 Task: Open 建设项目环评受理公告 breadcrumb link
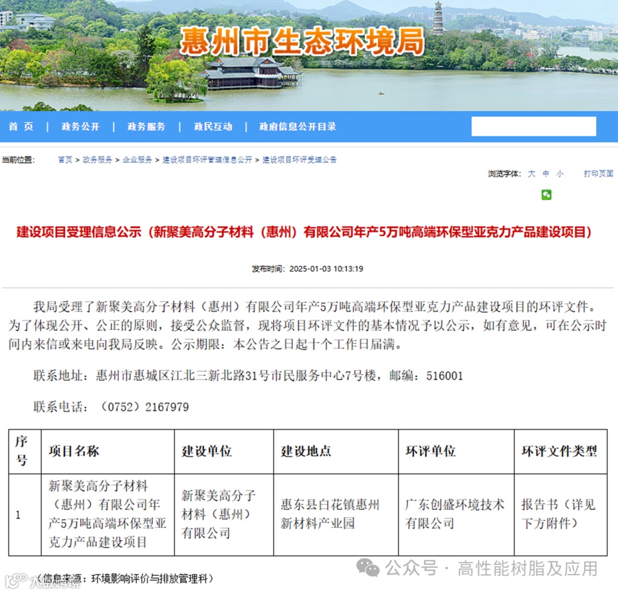click(x=299, y=160)
